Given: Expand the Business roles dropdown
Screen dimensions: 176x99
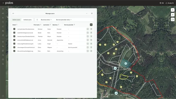Looking at the screenshot, I should 46,20.
